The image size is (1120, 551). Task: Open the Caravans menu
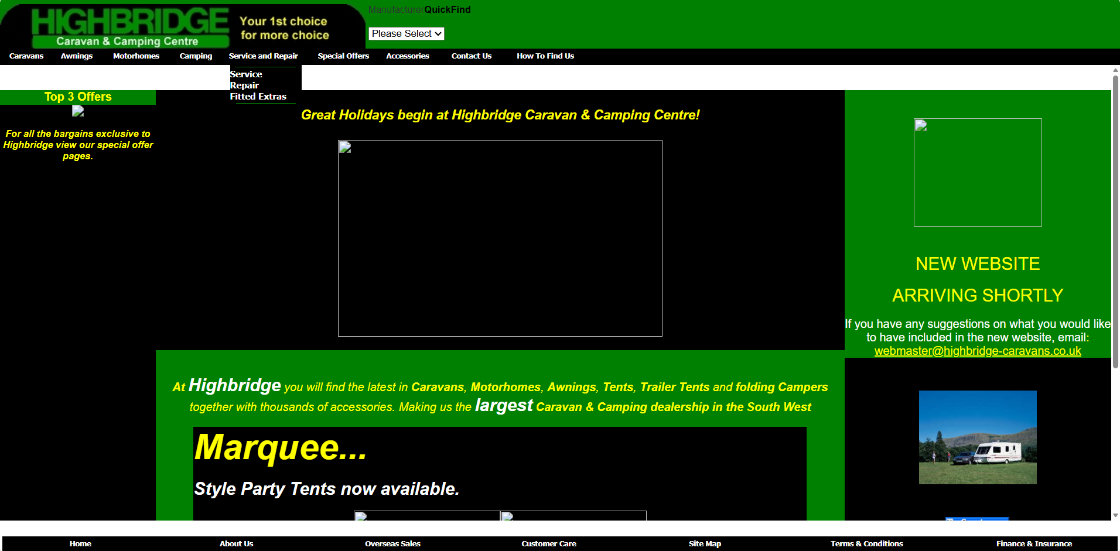click(x=26, y=56)
